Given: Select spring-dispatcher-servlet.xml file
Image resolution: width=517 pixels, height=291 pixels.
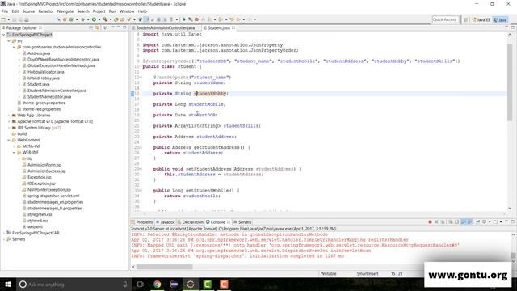Looking at the screenshot, I should (50, 196).
